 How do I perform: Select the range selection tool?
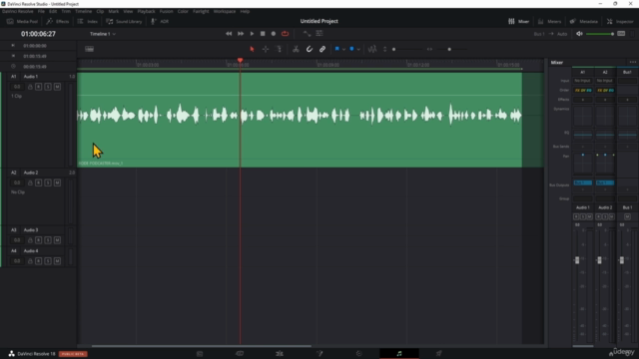[x=266, y=49]
